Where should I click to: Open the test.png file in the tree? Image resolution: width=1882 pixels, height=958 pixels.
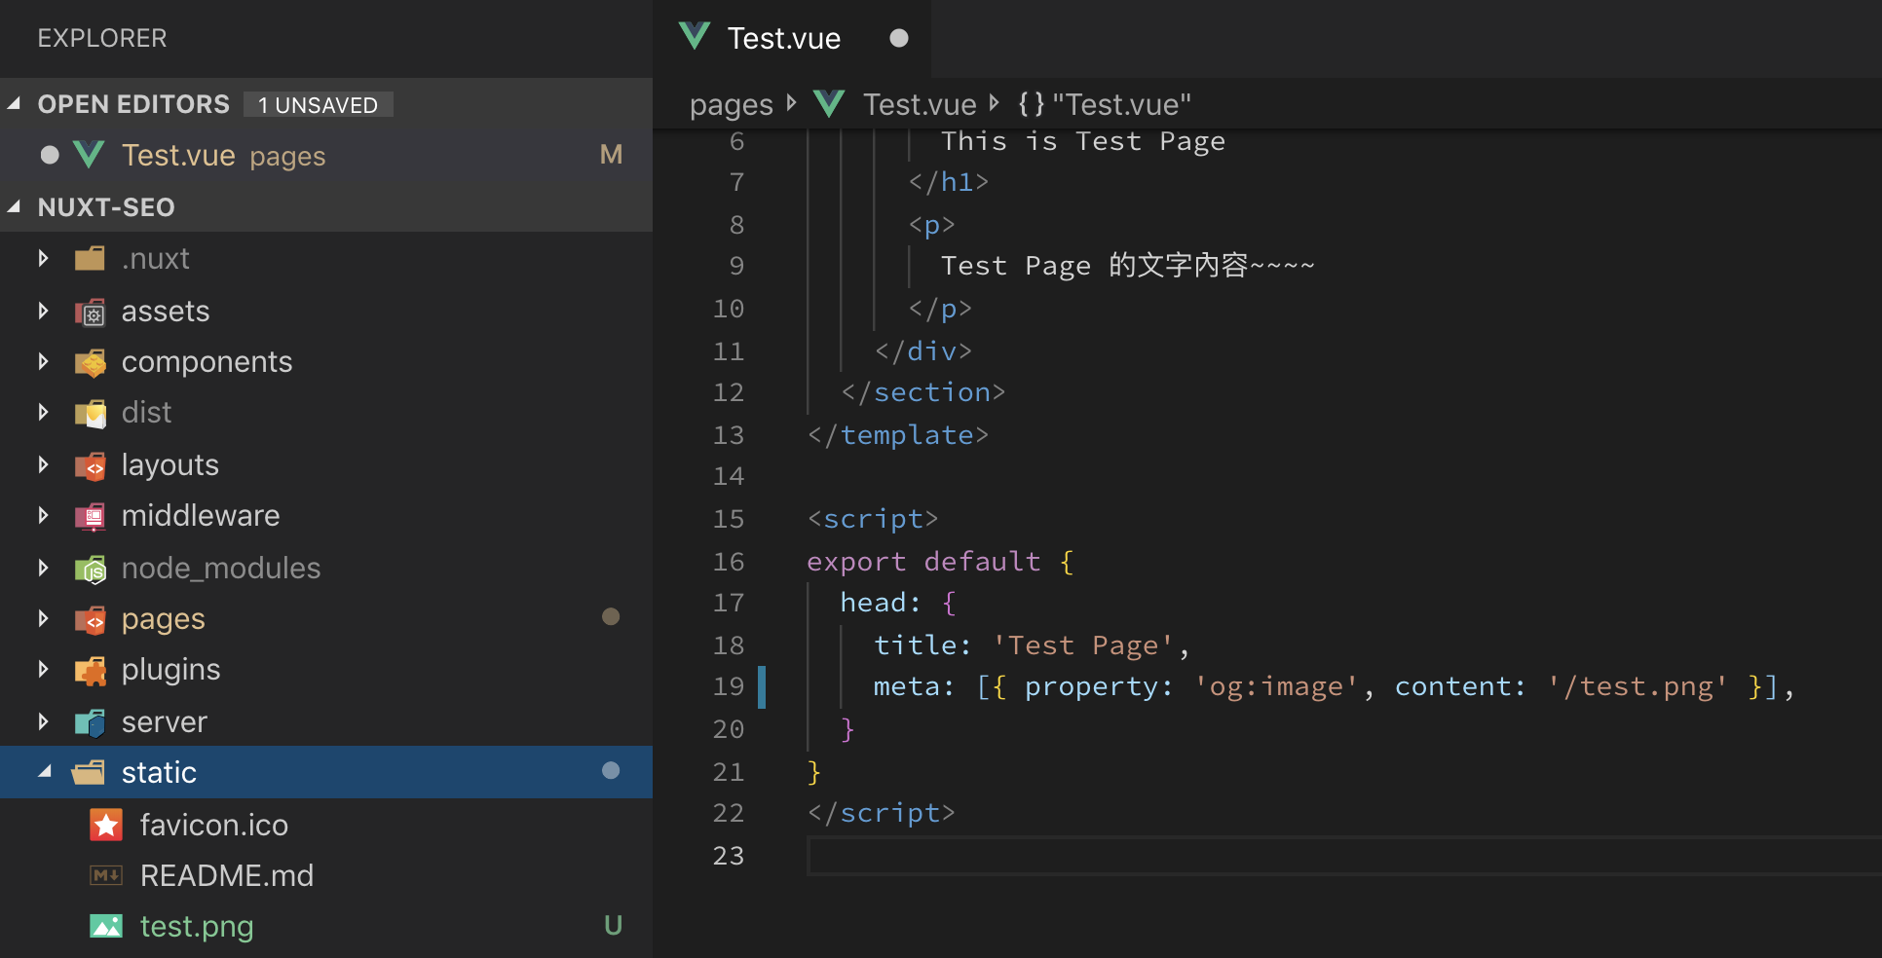197,926
